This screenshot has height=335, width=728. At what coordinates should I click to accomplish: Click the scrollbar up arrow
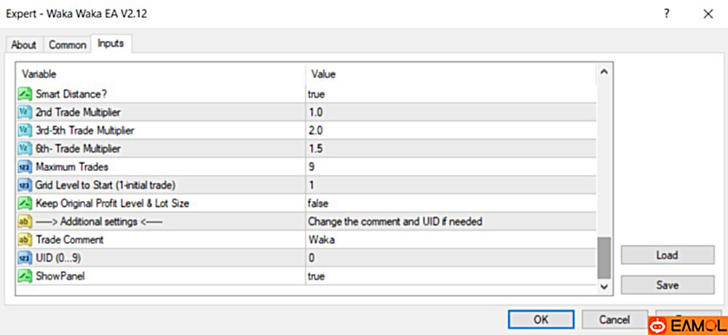[x=604, y=72]
